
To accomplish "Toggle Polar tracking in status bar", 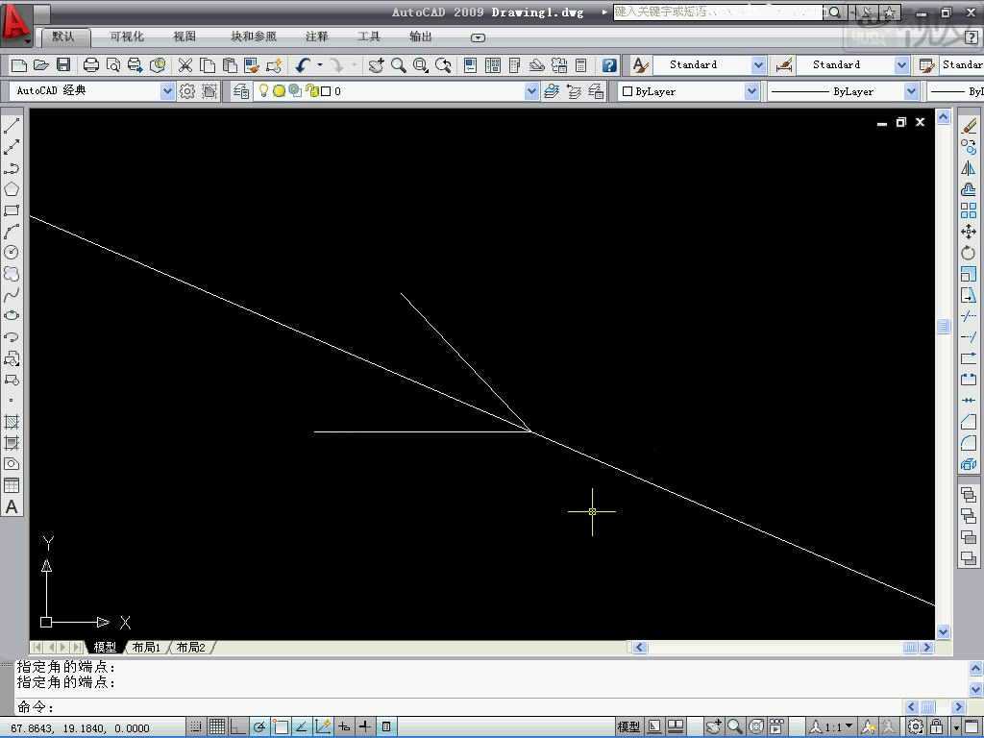I will [259, 726].
